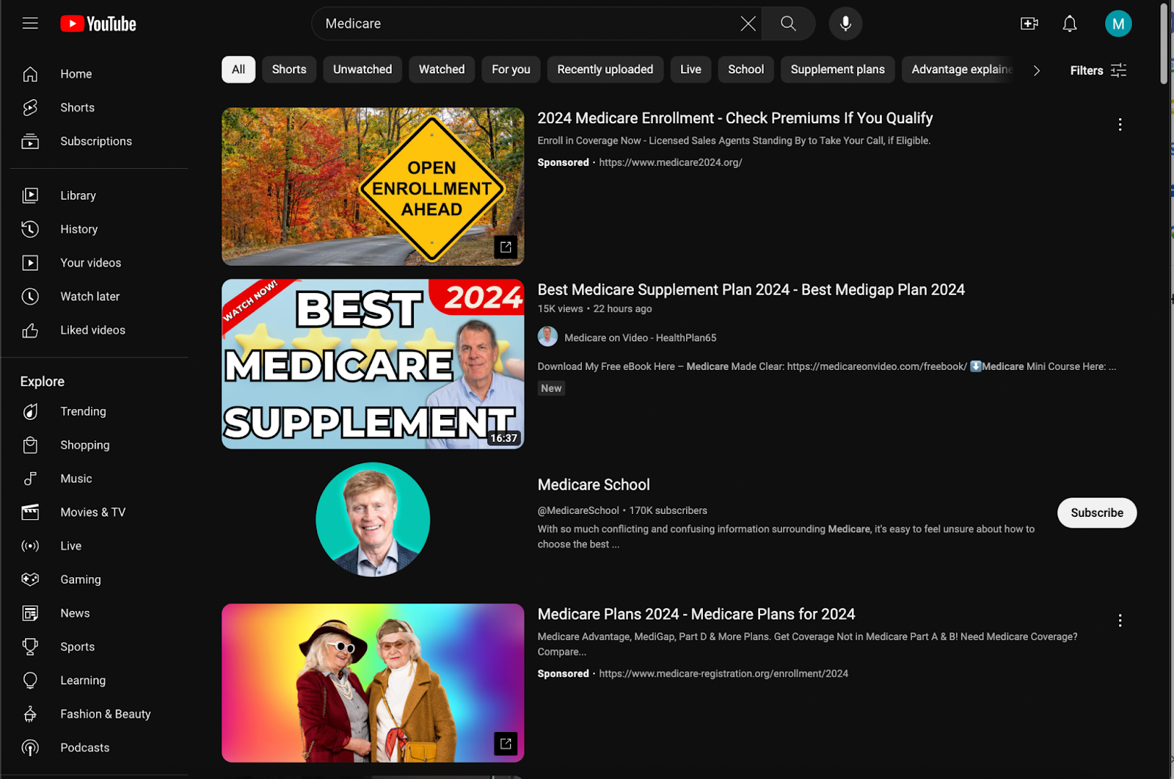Viewport: 1174px width, 779px height.
Task: Select the Watched filter chip
Action: pyautogui.click(x=442, y=70)
